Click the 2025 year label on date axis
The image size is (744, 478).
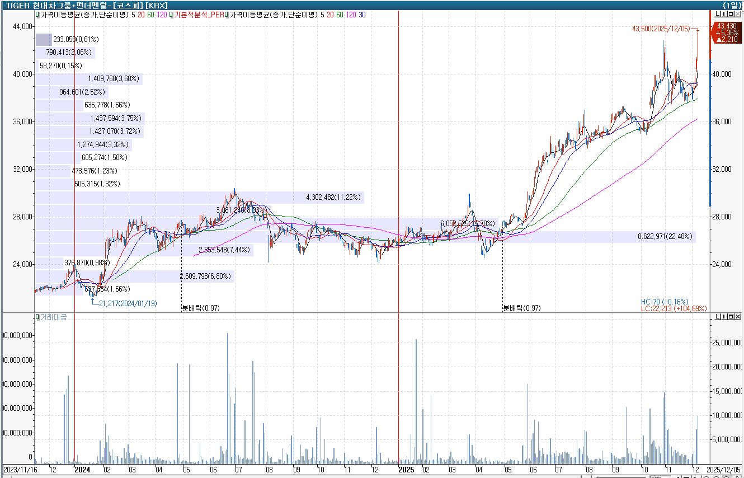tap(407, 470)
